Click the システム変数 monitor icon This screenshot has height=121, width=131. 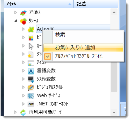(31, 79)
